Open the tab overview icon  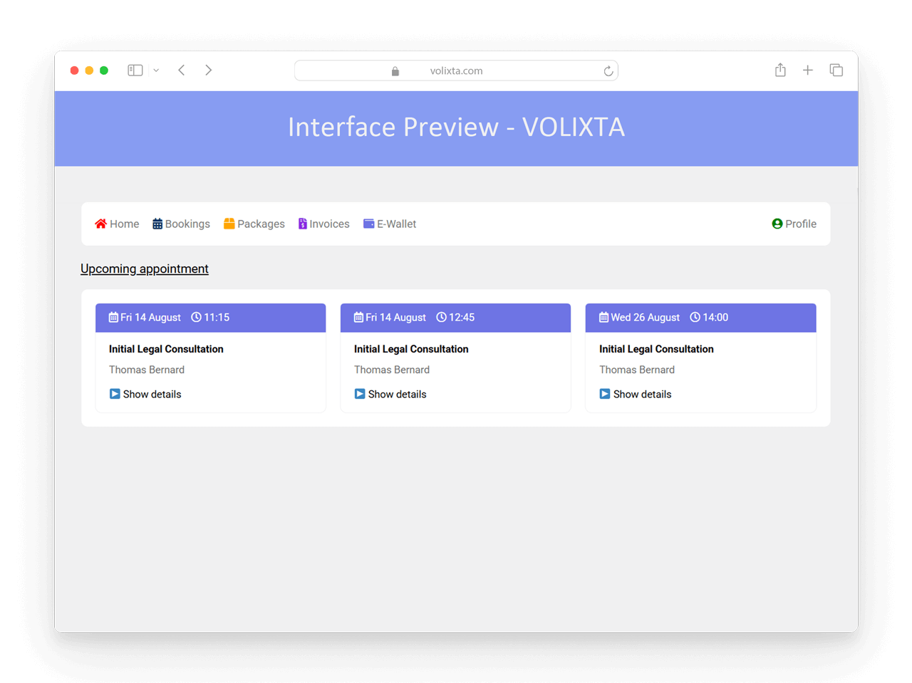[836, 71]
